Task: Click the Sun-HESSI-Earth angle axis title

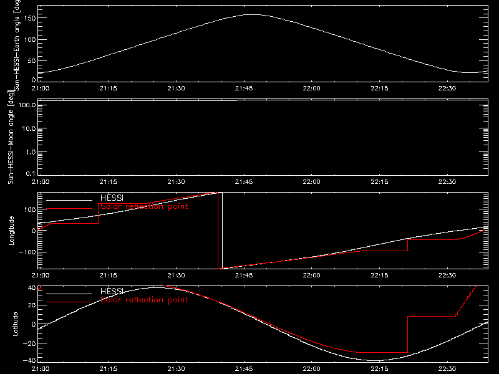Action: 17,46
